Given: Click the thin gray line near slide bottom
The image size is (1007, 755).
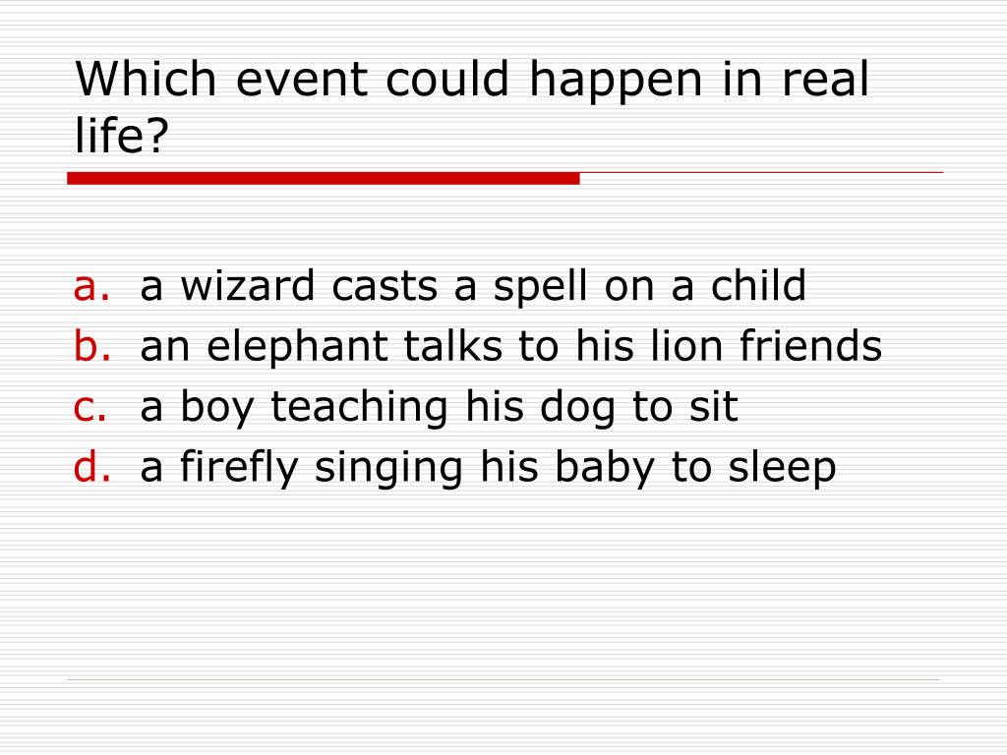Looking at the screenshot, I should [503, 679].
